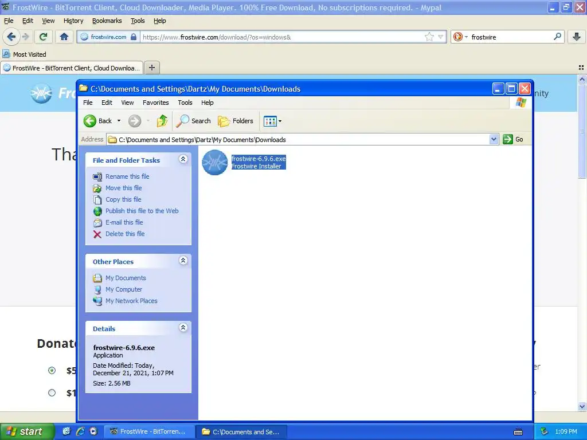Open Views dropdown arrow in Explorer toolbar

(280, 121)
